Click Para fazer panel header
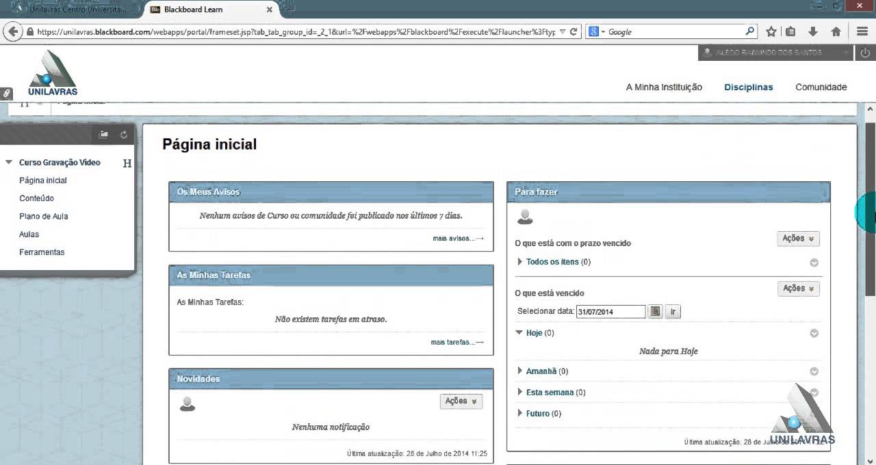Image resolution: width=876 pixels, height=465 pixels. point(669,192)
